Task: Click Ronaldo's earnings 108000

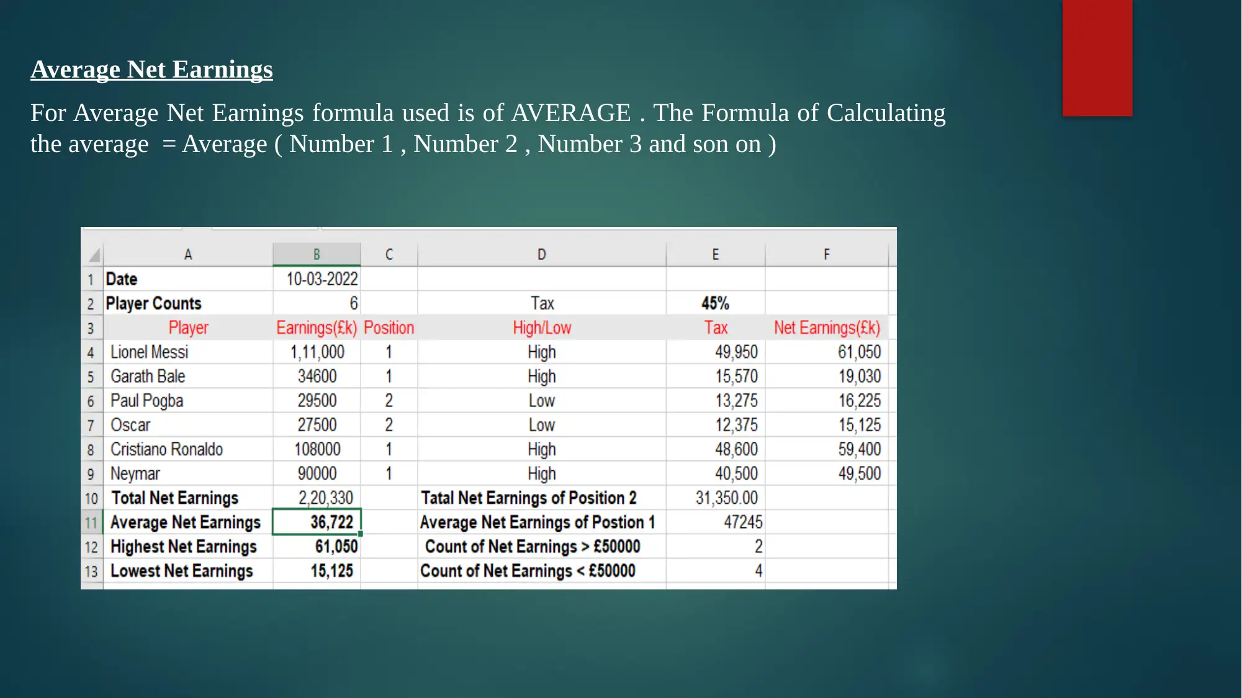Action: (317, 449)
